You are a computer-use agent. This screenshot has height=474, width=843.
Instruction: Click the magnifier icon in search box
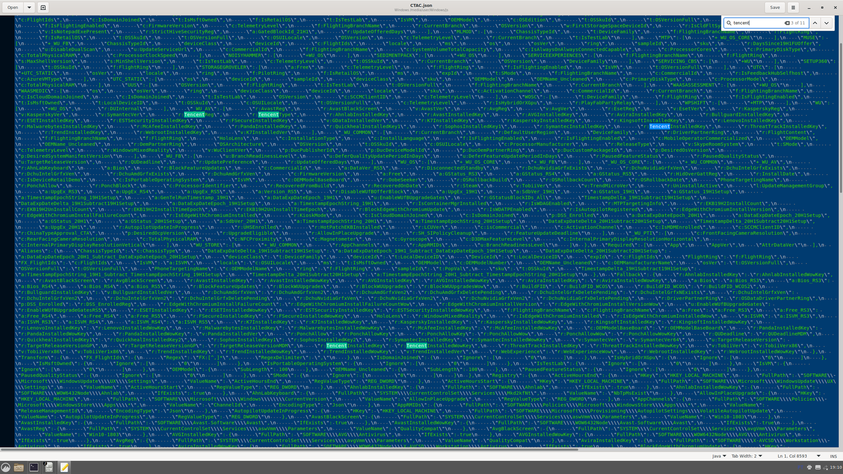(729, 23)
